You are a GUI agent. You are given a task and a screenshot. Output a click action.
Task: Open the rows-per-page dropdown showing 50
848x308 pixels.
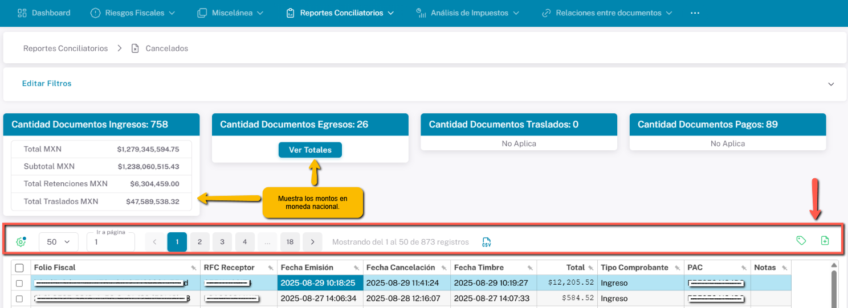[59, 242]
